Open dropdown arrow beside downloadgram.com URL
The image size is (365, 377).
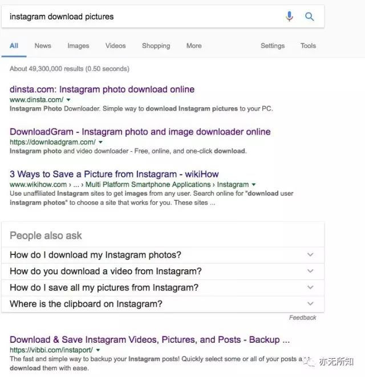coord(100,142)
